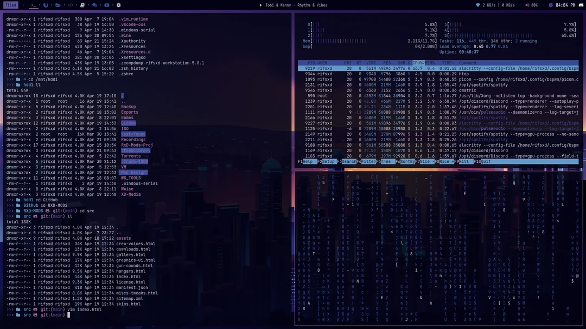Click the Discord icon at the bar's far right
The height and width of the screenshot is (329, 586).
pyautogui.click(x=581, y=4)
